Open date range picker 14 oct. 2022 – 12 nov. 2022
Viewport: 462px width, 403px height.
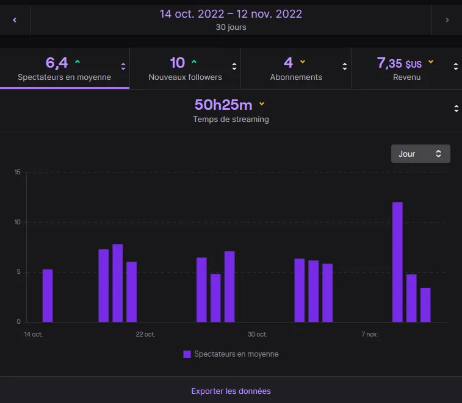[231, 20]
